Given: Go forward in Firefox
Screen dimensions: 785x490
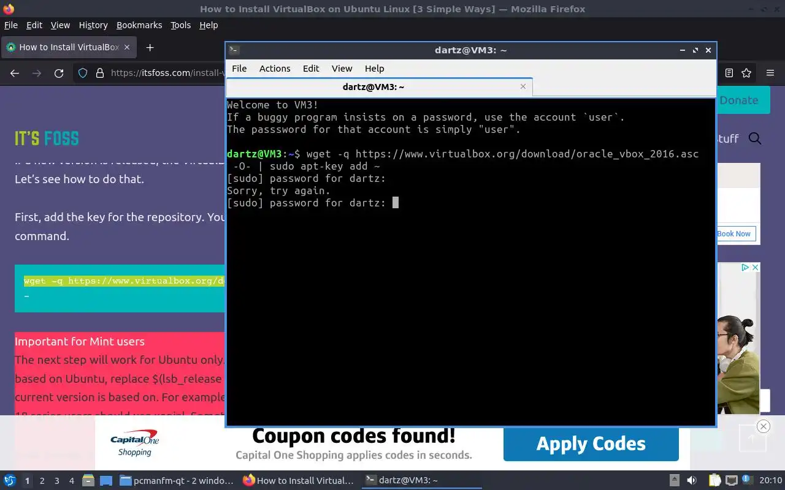Looking at the screenshot, I should pyautogui.click(x=37, y=73).
